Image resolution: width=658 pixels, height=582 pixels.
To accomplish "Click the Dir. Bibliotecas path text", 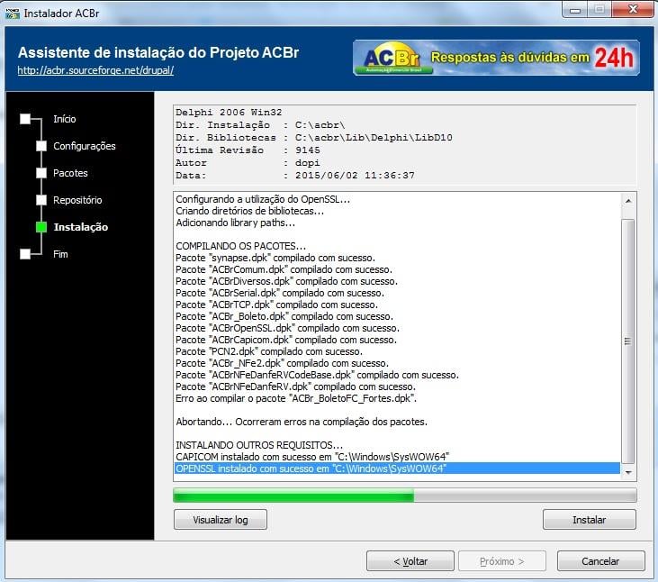I will tap(314, 137).
